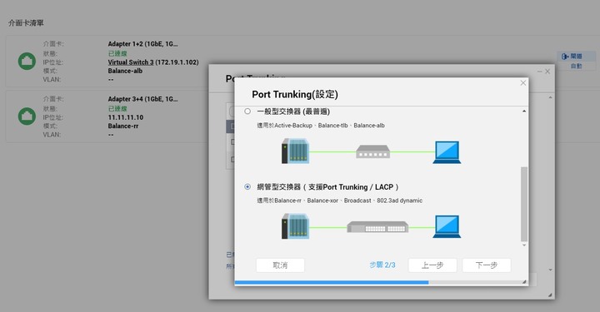Close the Port Trunking(設定) dialog

click(x=523, y=83)
